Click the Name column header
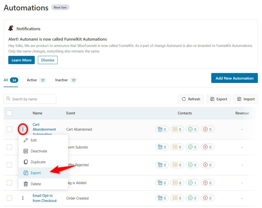The image size is (262, 208). pos(37,113)
